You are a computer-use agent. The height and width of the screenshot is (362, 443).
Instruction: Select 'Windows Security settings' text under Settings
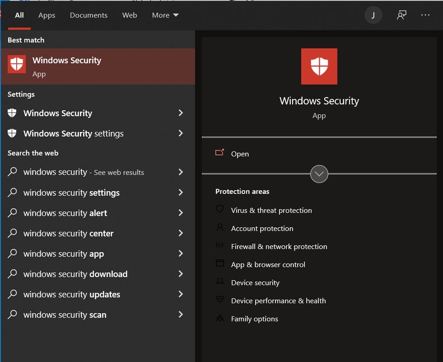pyautogui.click(x=74, y=133)
